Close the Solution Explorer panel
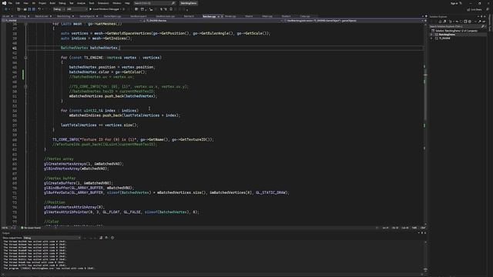Screen dimensions: 493x277 (485, 17)
